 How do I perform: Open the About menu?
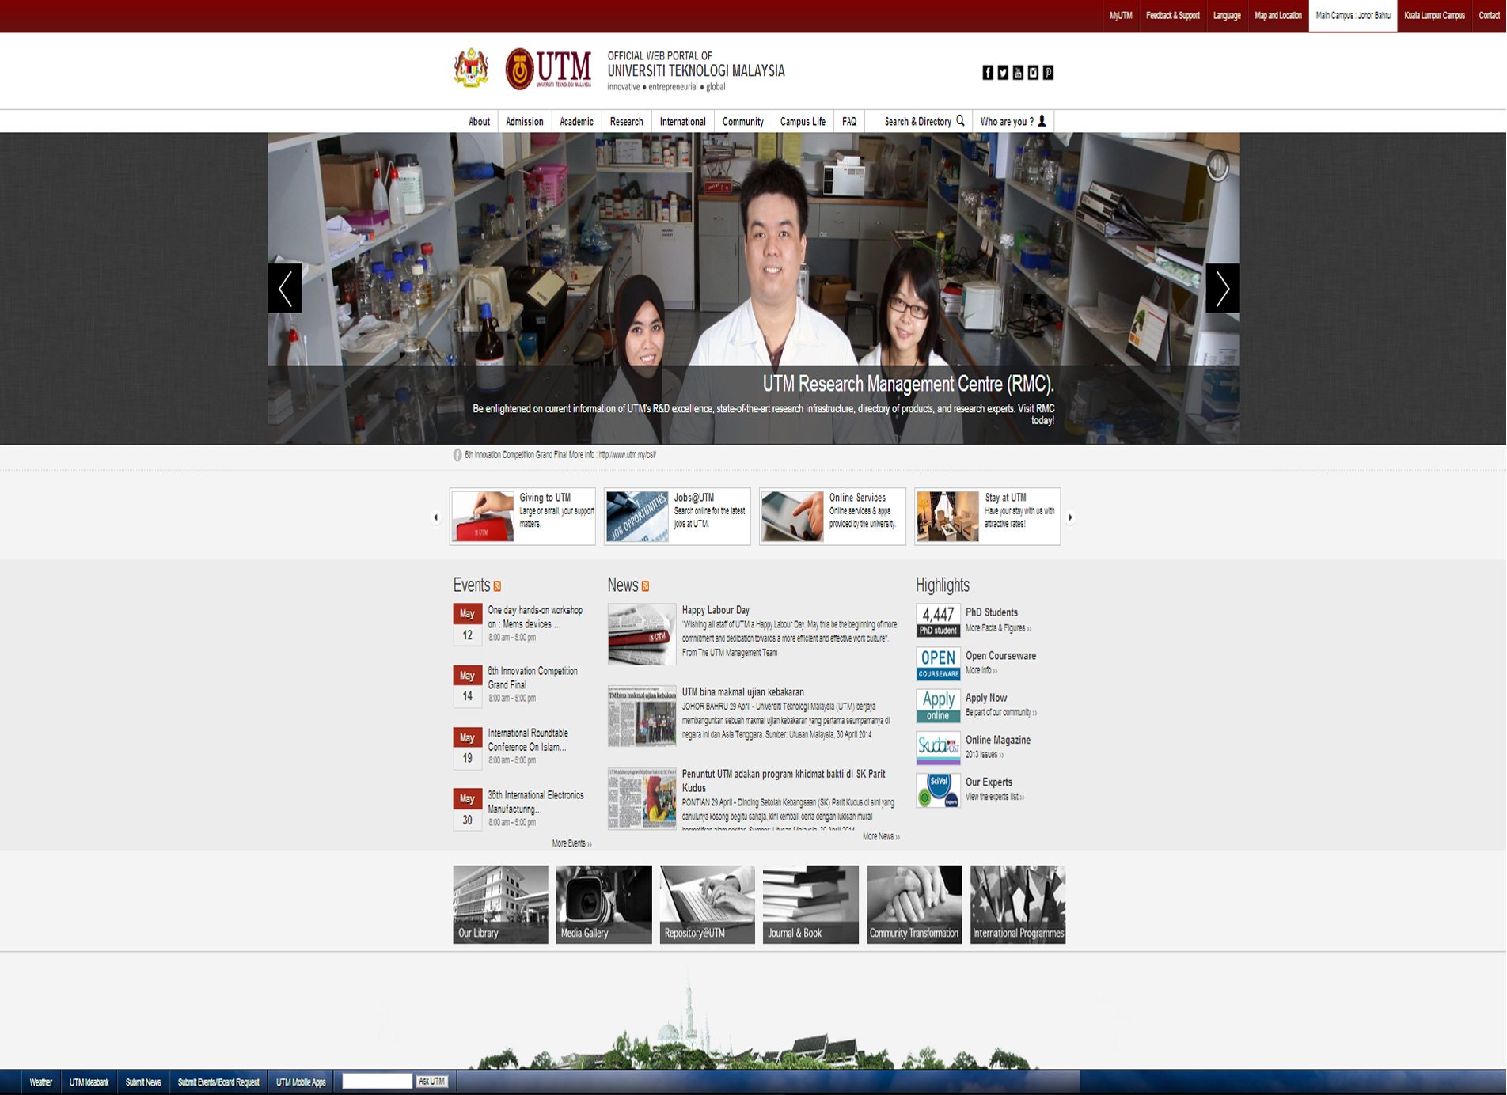479,122
